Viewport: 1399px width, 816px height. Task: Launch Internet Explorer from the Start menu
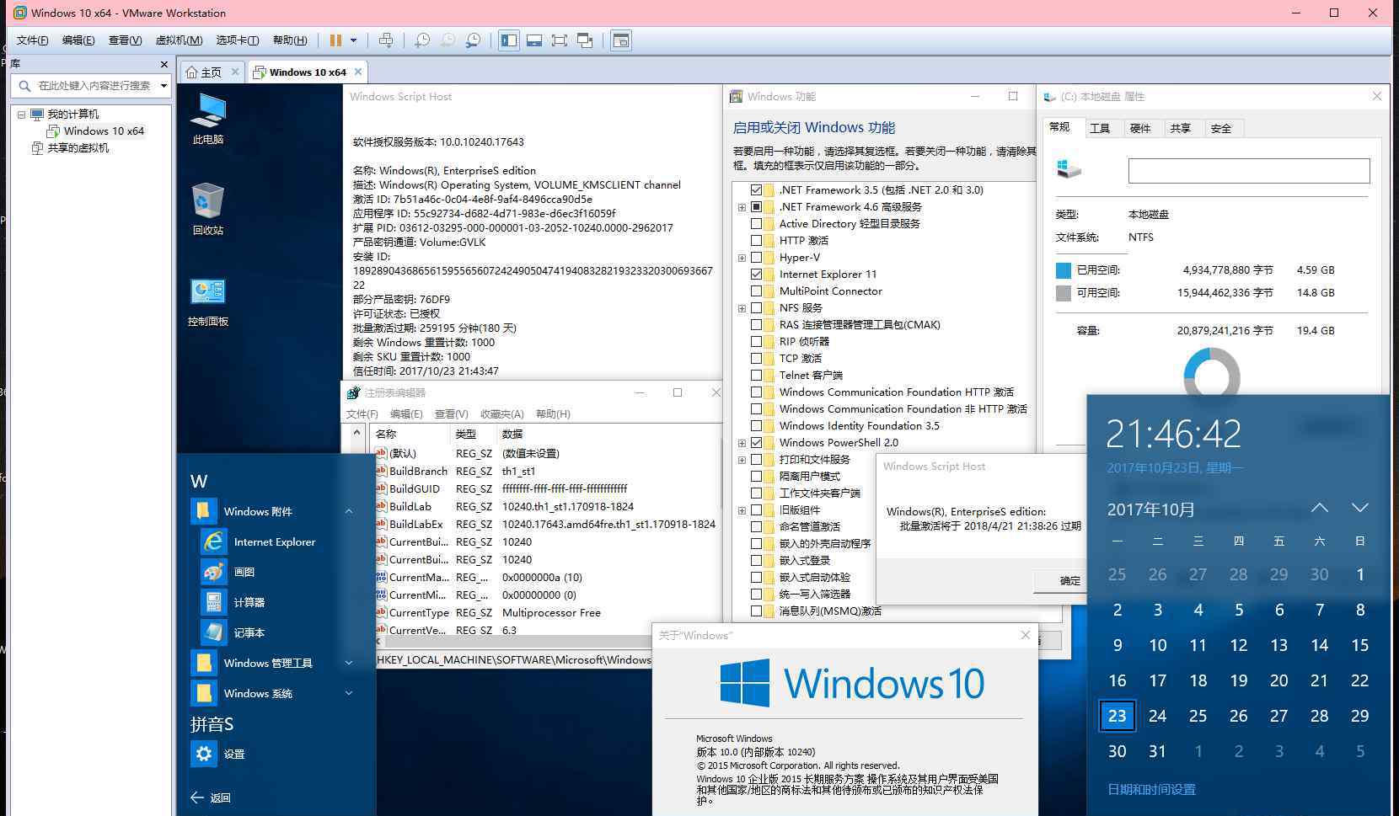pyautogui.click(x=275, y=541)
